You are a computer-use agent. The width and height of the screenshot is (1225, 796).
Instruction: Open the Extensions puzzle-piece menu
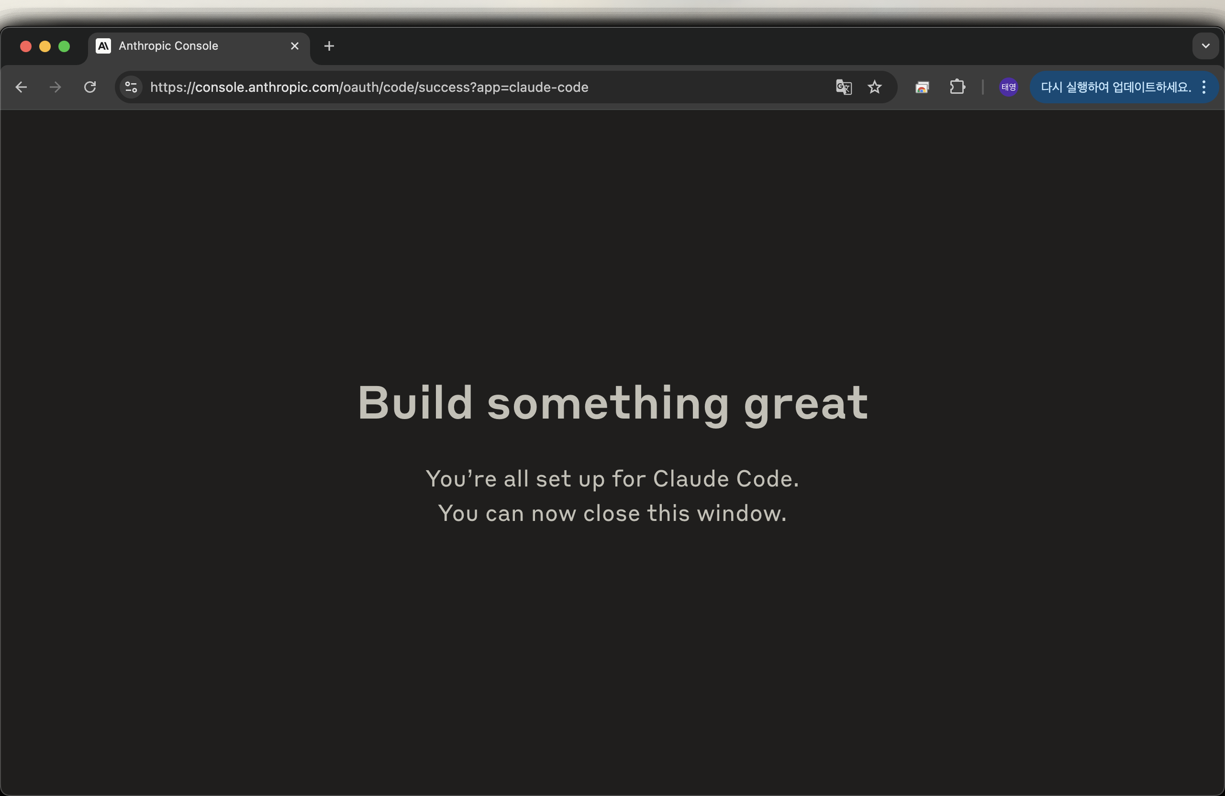point(958,87)
